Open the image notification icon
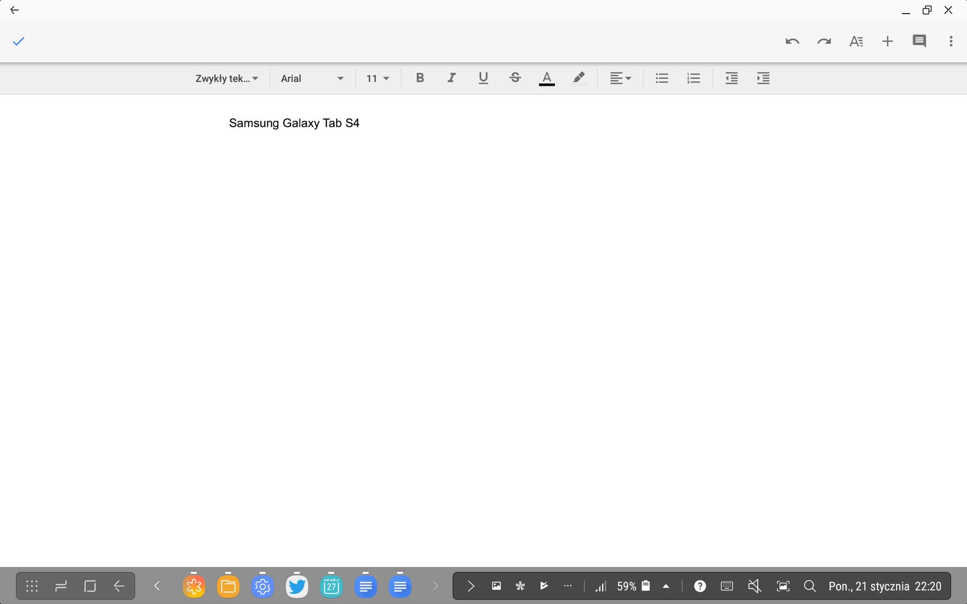967x604 pixels. point(496,586)
